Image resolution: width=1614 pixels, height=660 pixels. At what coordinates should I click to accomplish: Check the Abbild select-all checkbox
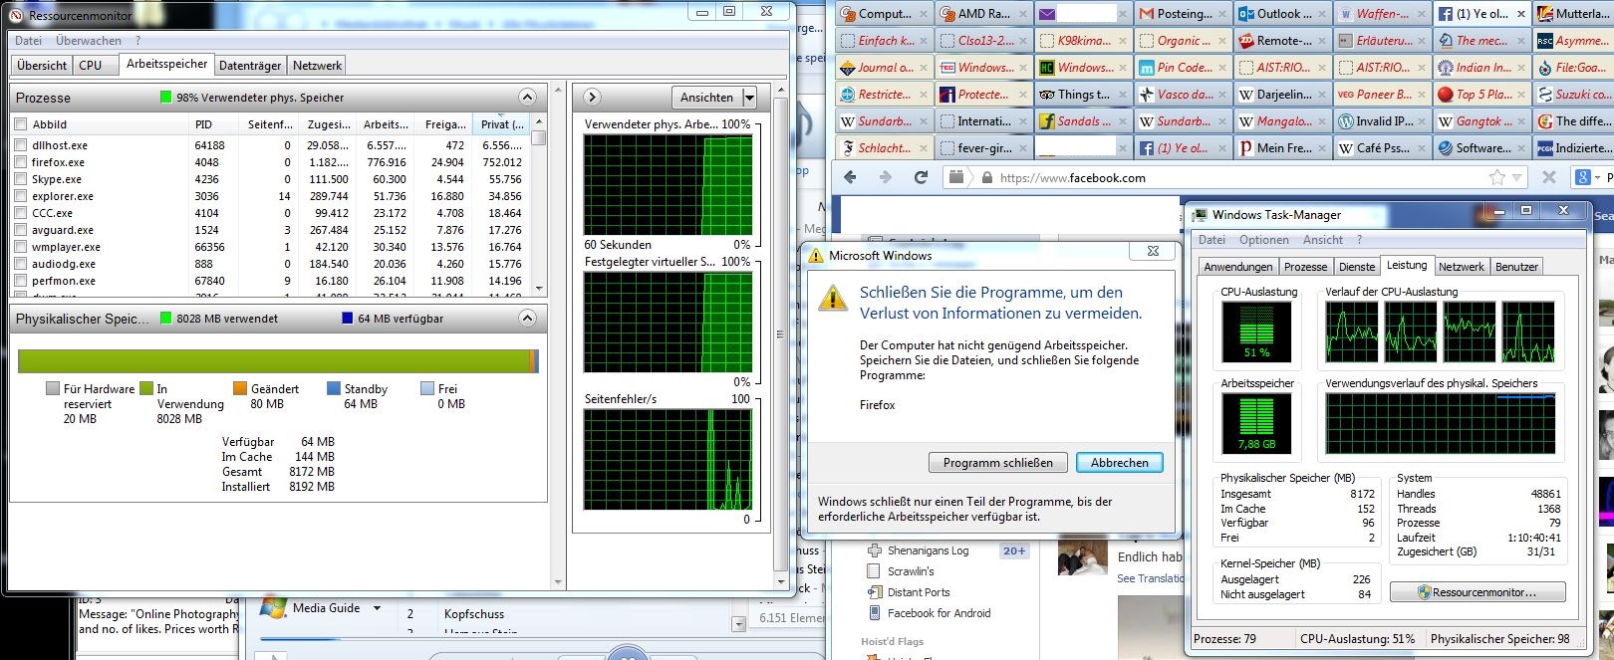[21, 124]
